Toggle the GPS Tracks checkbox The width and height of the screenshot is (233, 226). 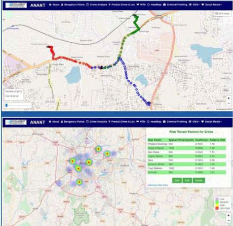click(x=217, y=14)
